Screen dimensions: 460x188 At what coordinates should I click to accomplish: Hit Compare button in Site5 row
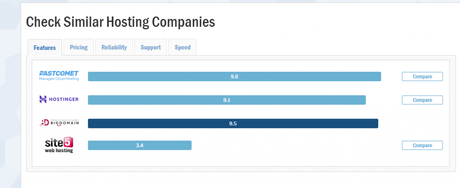tap(422, 145)
